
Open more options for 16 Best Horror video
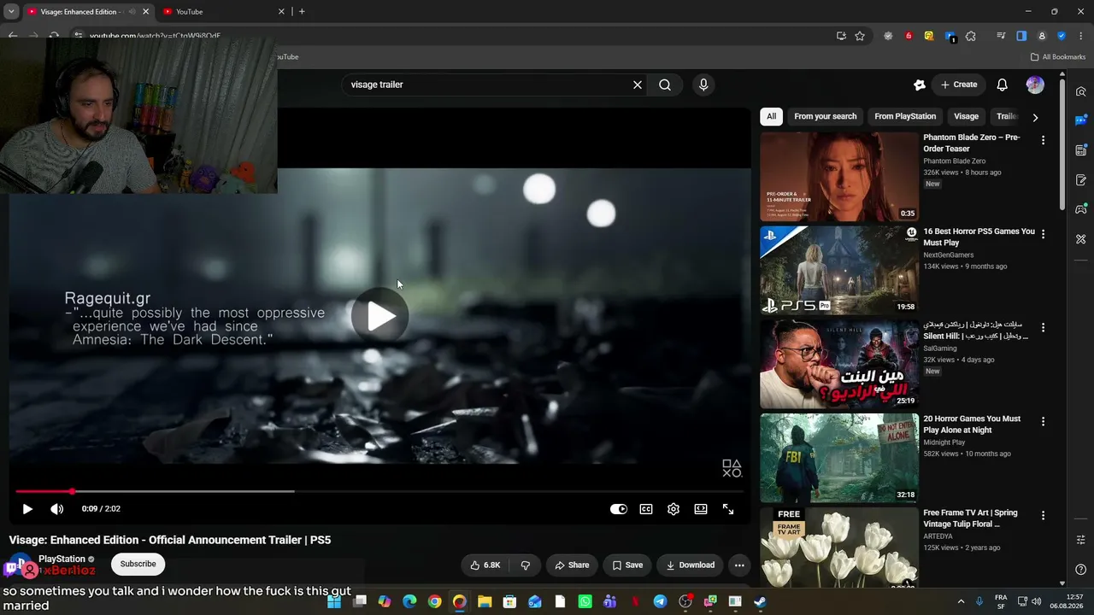tap(1043, 233)
